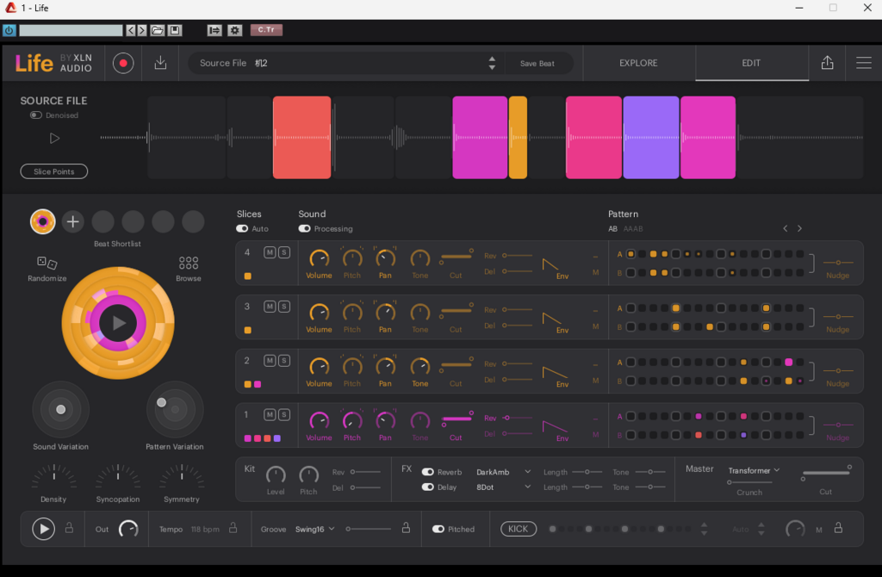Go to previous pattern with left chevron
Viewport: 882px width, 577px height.
786,228
